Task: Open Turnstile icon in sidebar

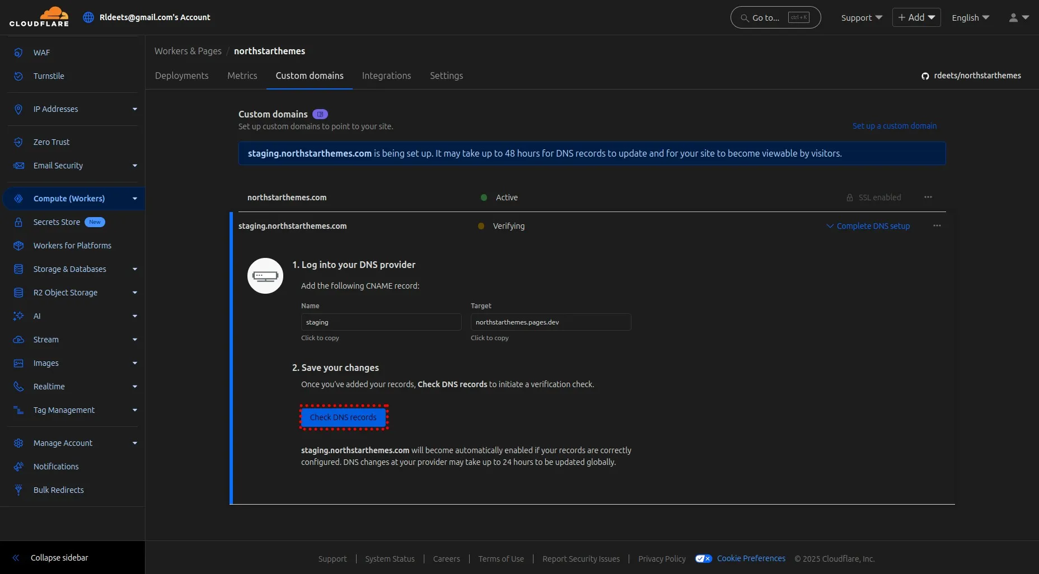Action: click(x=18, y=76)
